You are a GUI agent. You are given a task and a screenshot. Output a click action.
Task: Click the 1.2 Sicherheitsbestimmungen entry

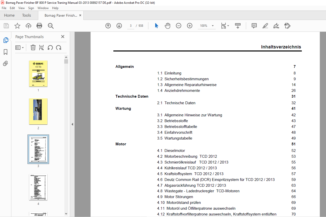[x=183, y=79]
